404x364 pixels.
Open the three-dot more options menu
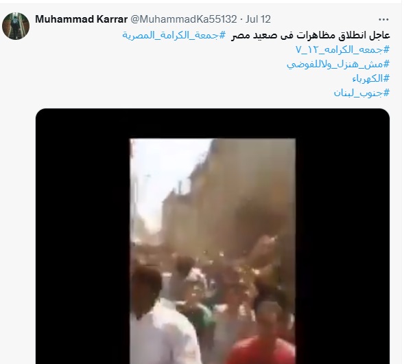tap(383, 19)
